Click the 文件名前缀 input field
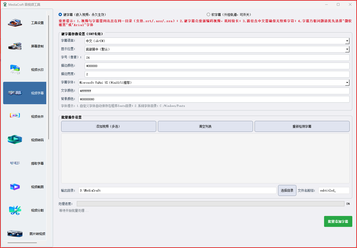 point(334,190)
